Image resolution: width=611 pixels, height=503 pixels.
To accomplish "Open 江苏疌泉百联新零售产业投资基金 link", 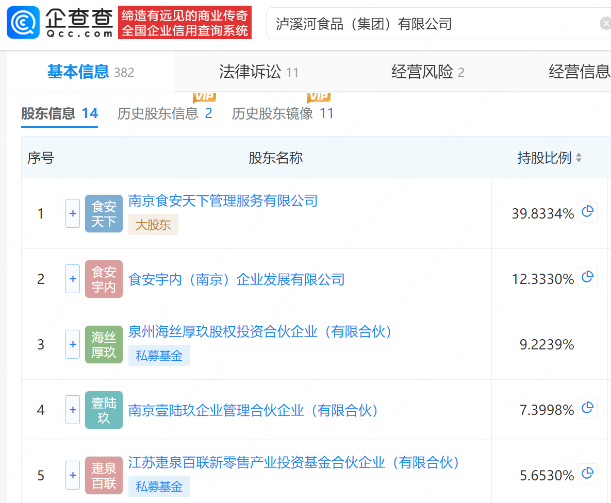I will tap(294, 463).
